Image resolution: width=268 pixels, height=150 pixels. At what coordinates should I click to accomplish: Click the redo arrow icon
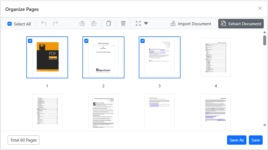coord(56,23)
